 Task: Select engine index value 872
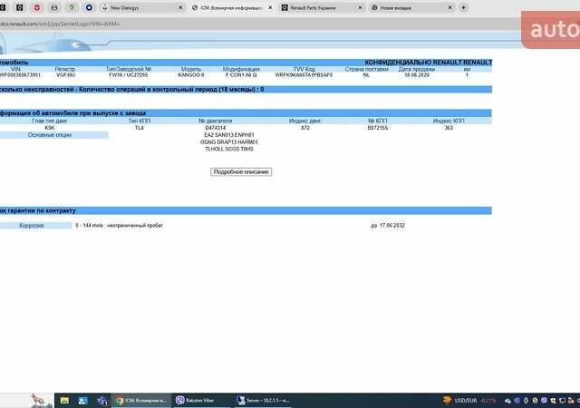[x=305, y=128]
